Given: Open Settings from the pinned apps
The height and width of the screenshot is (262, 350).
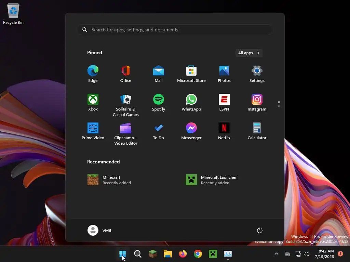Looking at the screenshot, I should [257, 74].
